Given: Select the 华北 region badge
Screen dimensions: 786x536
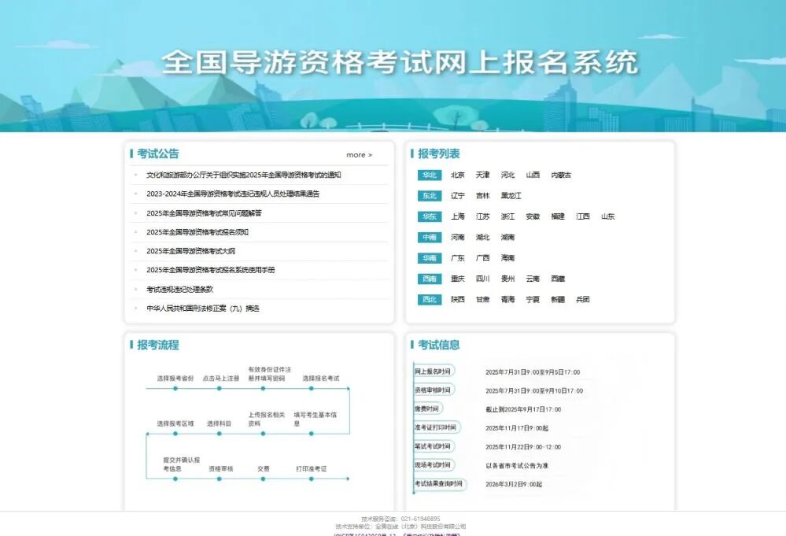Looking at the screenshot, I should (429, 176).
